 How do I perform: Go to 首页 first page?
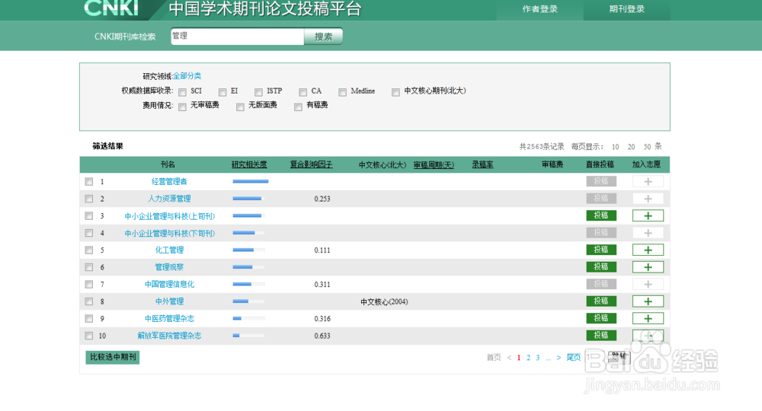coord(494,357)
